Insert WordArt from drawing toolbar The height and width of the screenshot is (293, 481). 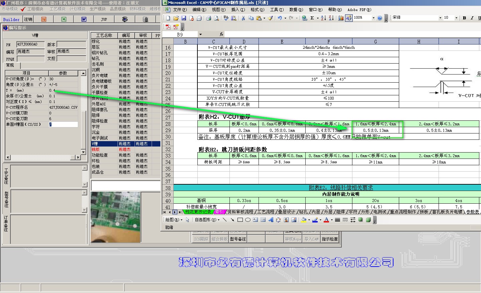pyautogui.click(x=271, y=220)
